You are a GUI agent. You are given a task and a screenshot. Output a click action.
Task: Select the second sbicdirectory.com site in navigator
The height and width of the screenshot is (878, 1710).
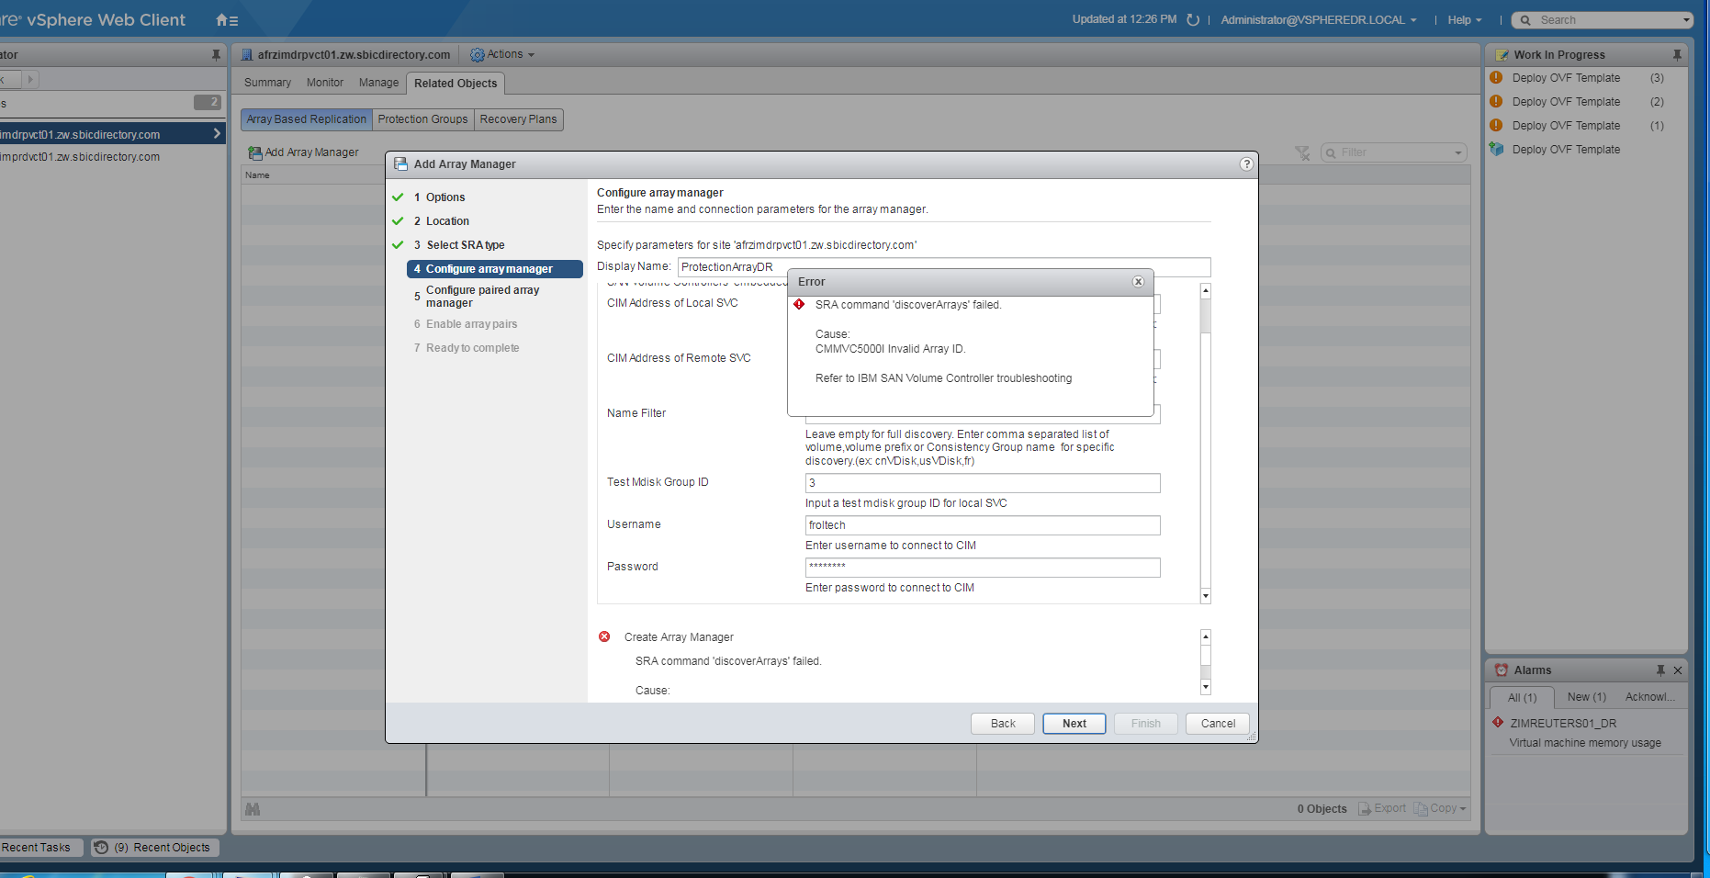point(80,157)
